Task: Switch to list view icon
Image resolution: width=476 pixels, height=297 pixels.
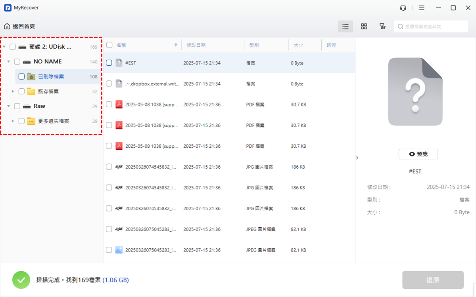Action: tap(345, 27)
